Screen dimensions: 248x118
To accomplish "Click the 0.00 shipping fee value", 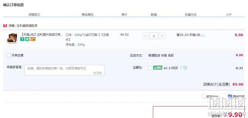I will pyautogui.click(x=239, y=55).
